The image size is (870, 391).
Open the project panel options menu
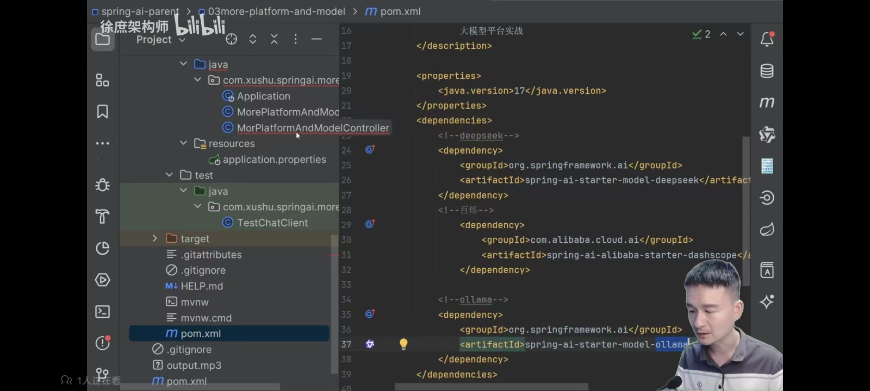[x=295, y=39]
